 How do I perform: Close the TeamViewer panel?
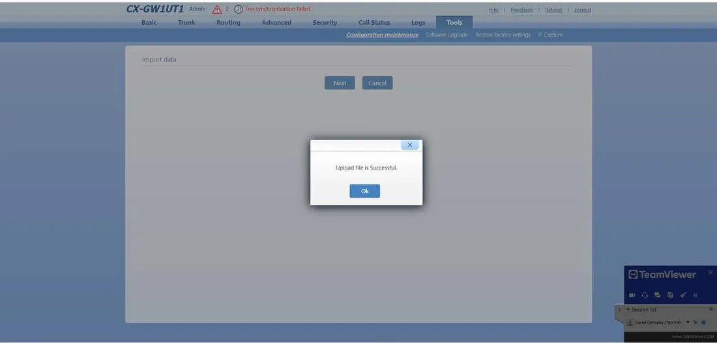pyautogui.click(x=710, y=272)
